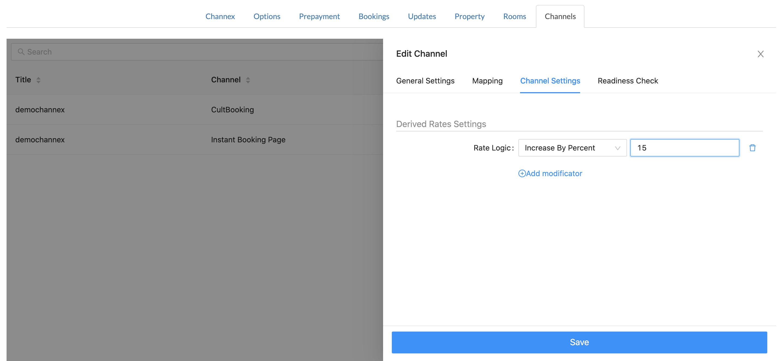Select the Readiness Check tab
The image size is (782, 361).
[628, 81]
